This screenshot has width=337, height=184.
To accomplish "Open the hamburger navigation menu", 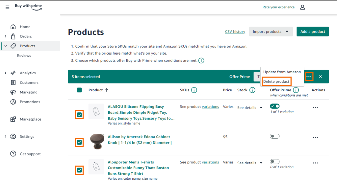I will point(7,7).
